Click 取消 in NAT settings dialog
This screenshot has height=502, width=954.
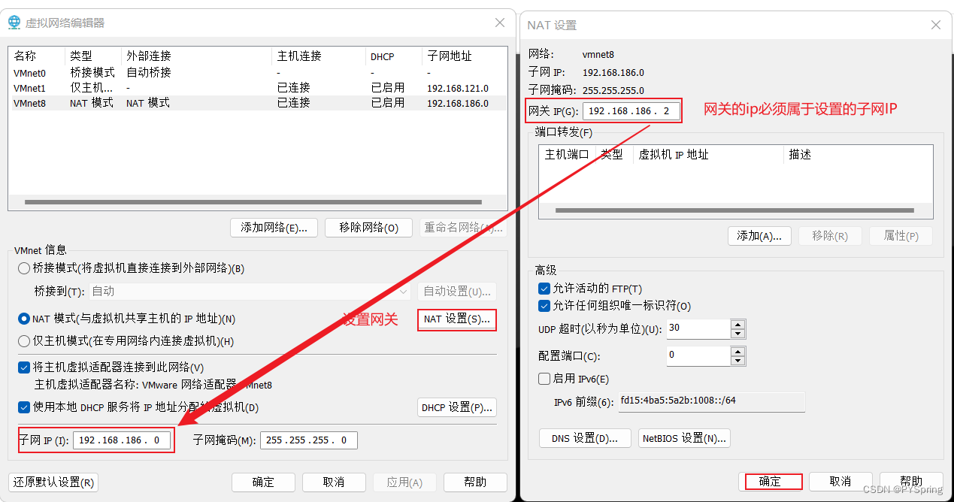(840, 482)
